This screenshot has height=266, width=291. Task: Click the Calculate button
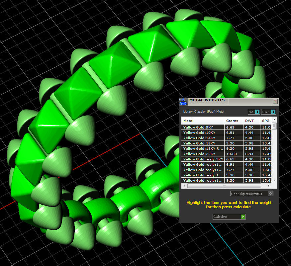point(229,217)
